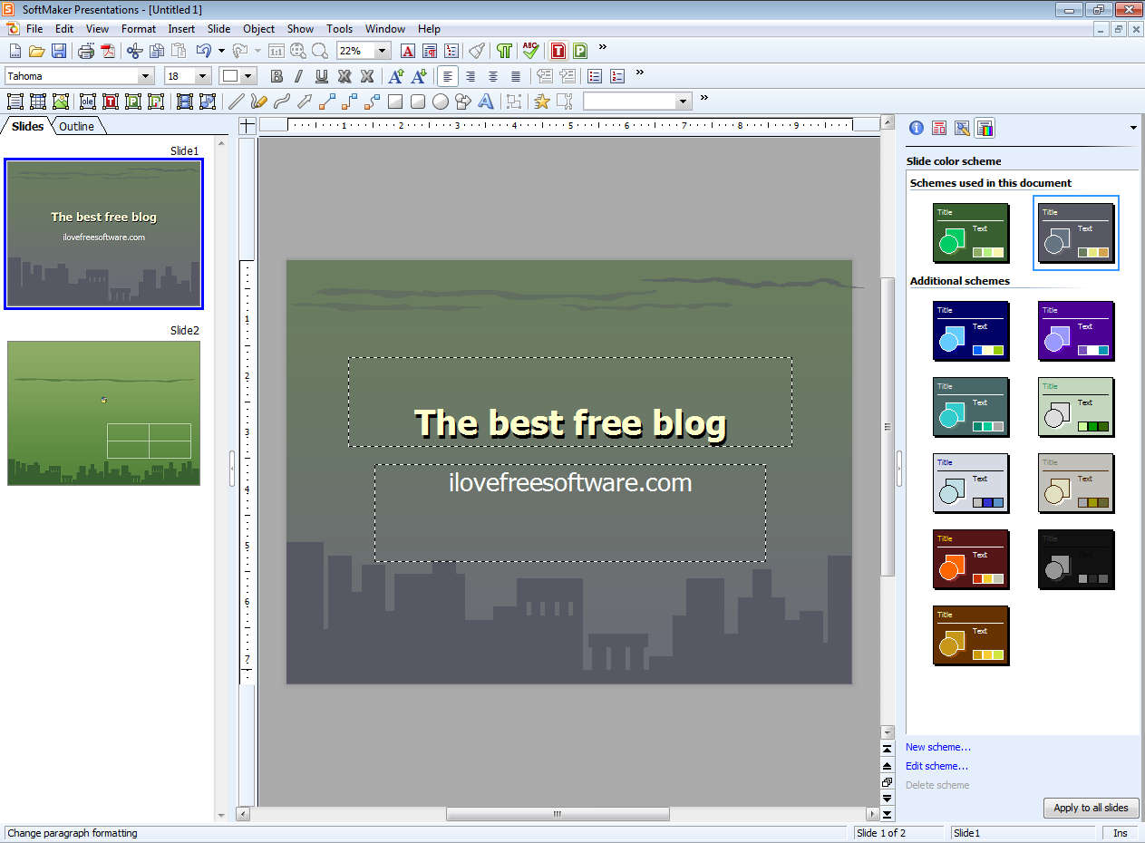Enable justified paragraph alignment
This screenshot has width=1145, height=843.
tap(516, 76)
